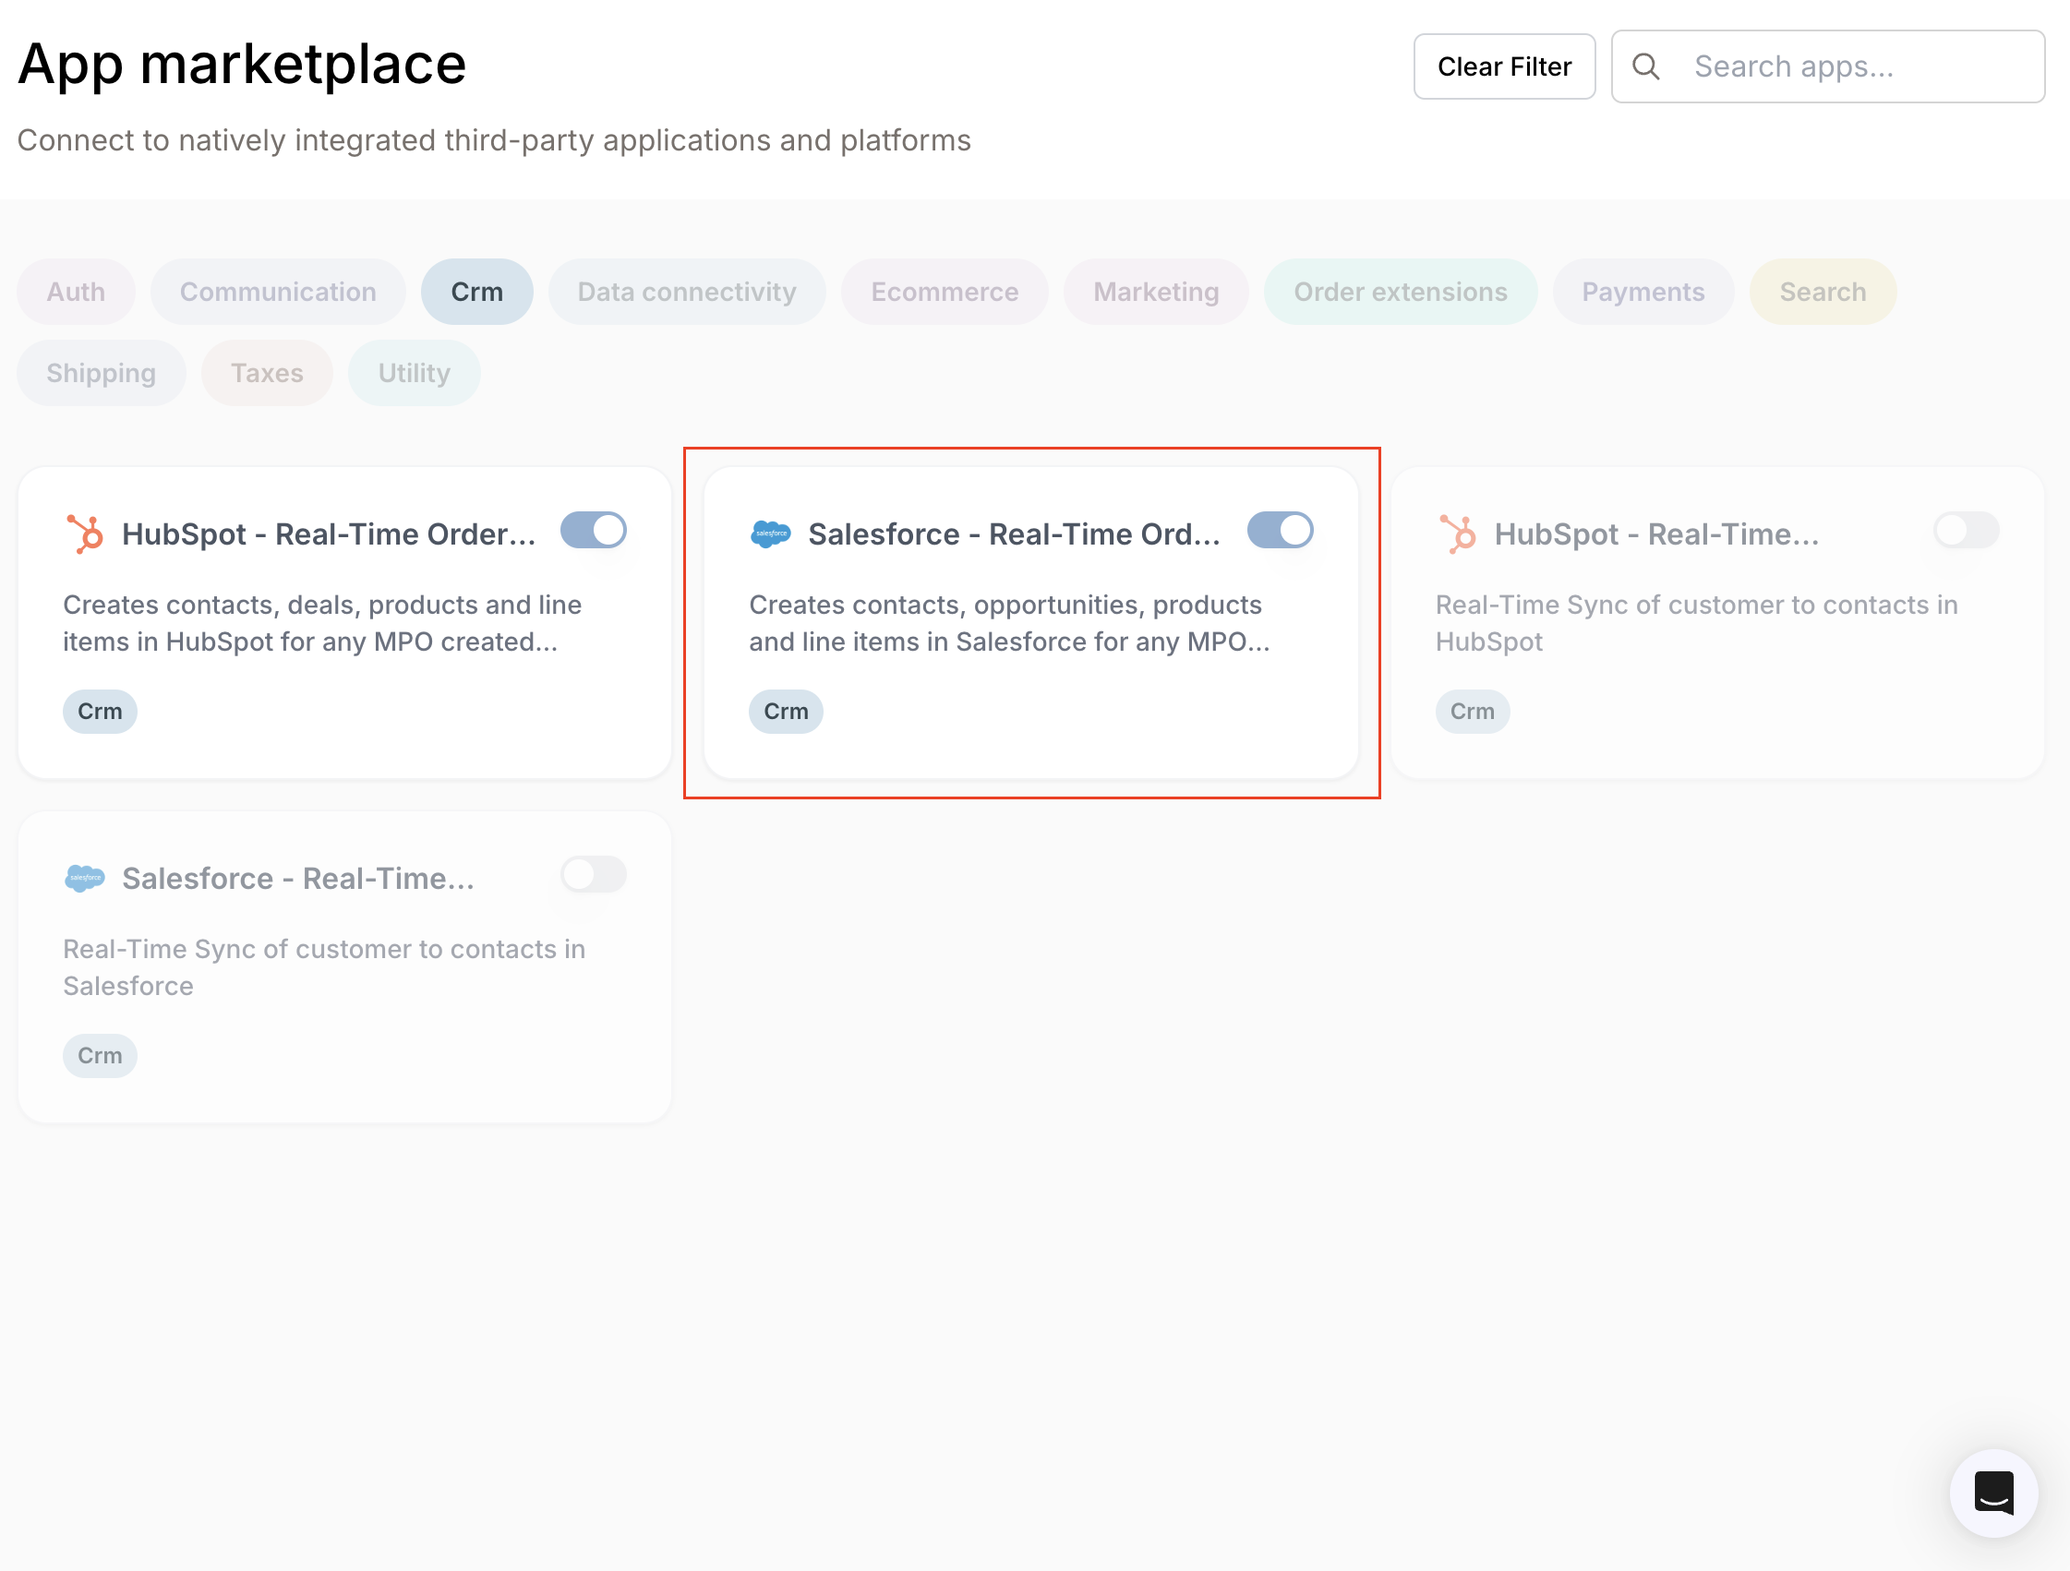Apply the Payments filter
Screen dimensions: 2070x1571
click(x=1643, y=291)
